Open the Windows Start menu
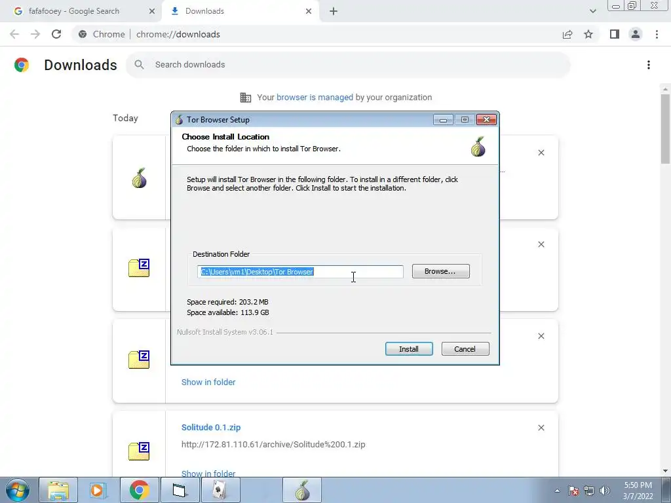Image resolution: width=671 pixels, height=503 pixels. (x=18, y=490)
